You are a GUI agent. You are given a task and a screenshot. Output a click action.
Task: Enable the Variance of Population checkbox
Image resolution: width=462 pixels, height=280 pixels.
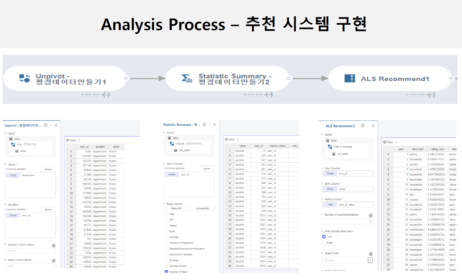[166, 243]
